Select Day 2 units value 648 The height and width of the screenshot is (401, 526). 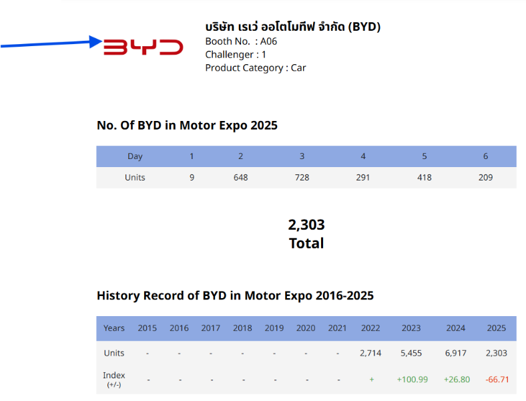pyautogui.click(x=240, y=178)
